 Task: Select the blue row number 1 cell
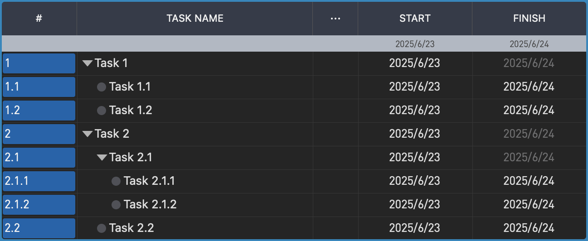click(x=39, y=63)
